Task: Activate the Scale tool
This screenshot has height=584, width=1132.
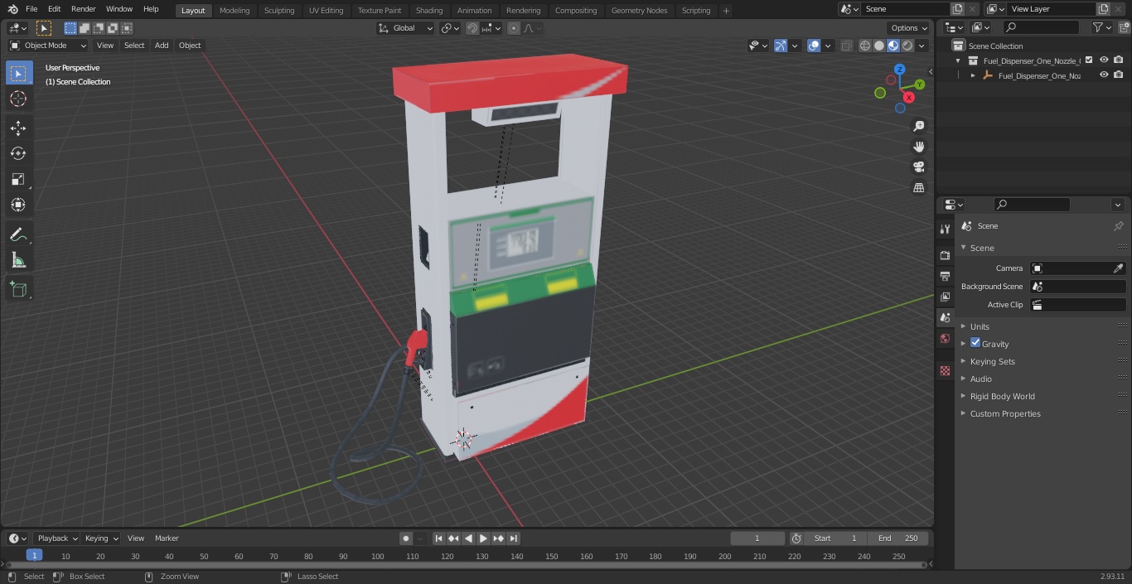Action: point(18,179)
